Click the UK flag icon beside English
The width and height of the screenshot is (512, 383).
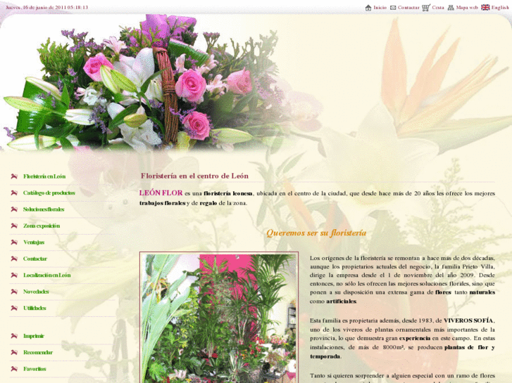(x=485, y=7)
